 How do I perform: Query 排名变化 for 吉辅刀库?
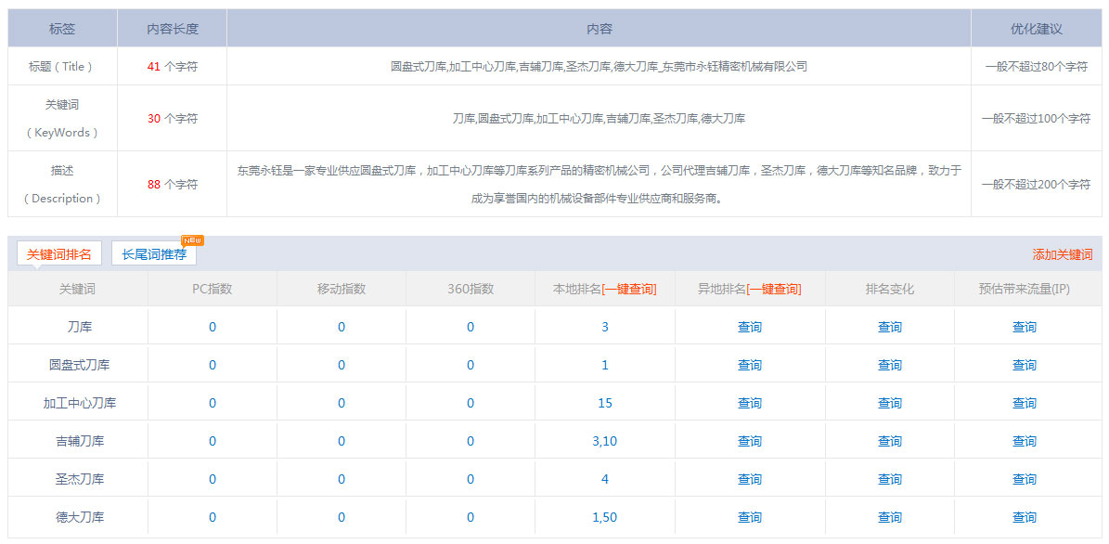pyautogui.click(x=890, y=442)
